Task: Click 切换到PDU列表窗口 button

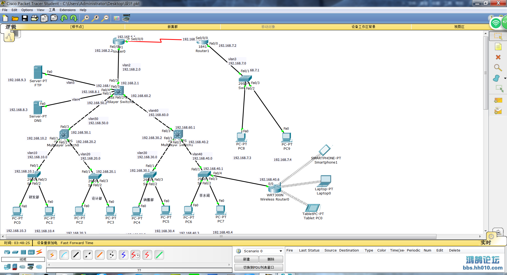Action: pos(259,267)
